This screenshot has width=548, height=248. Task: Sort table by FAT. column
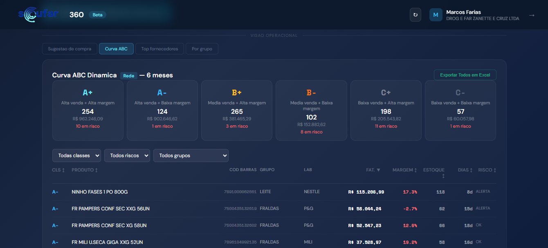click(x=373, y=170)
